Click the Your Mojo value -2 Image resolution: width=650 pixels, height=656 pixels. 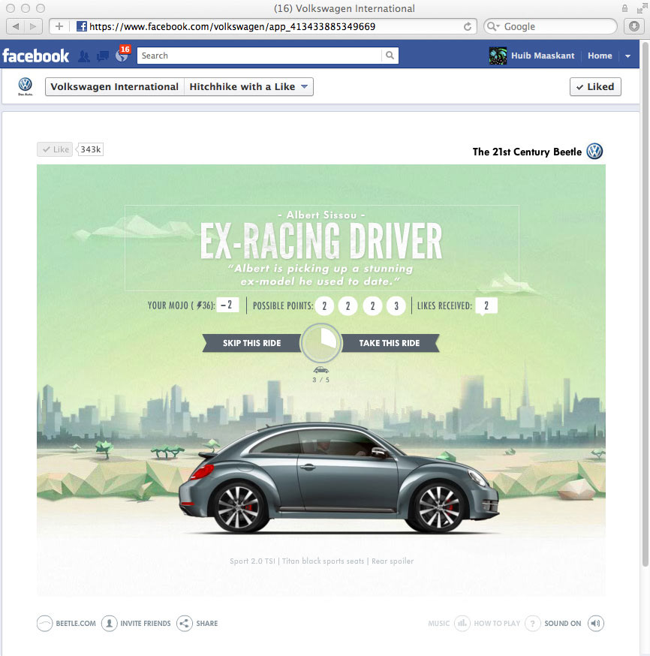tap(227, 305)
